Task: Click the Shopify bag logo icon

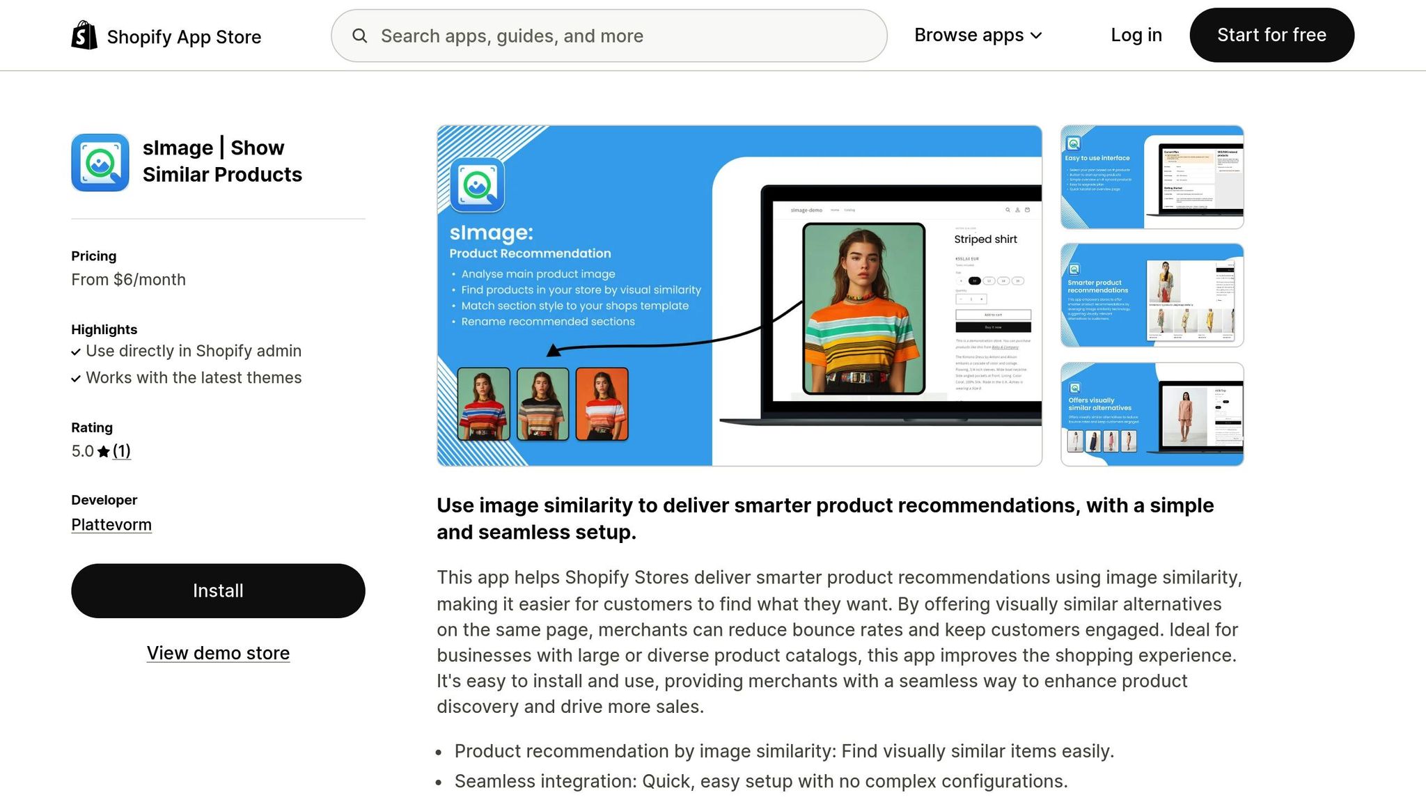Action: tap(84, 35)
